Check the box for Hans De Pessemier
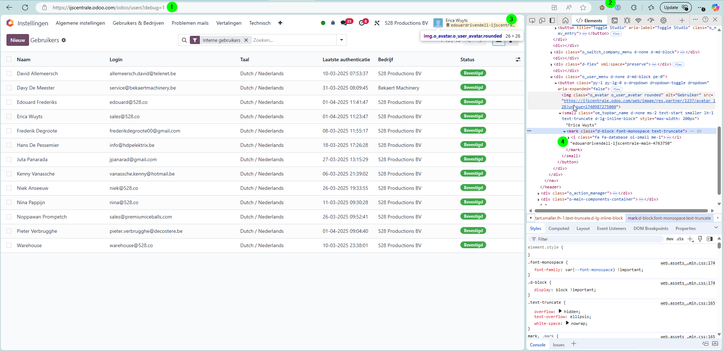This screenshot has height=351, width=723. click(9, 145)
